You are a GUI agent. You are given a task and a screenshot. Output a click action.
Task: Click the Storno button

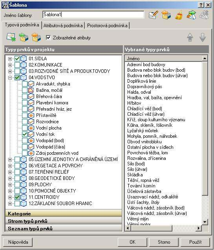(164, 242)
